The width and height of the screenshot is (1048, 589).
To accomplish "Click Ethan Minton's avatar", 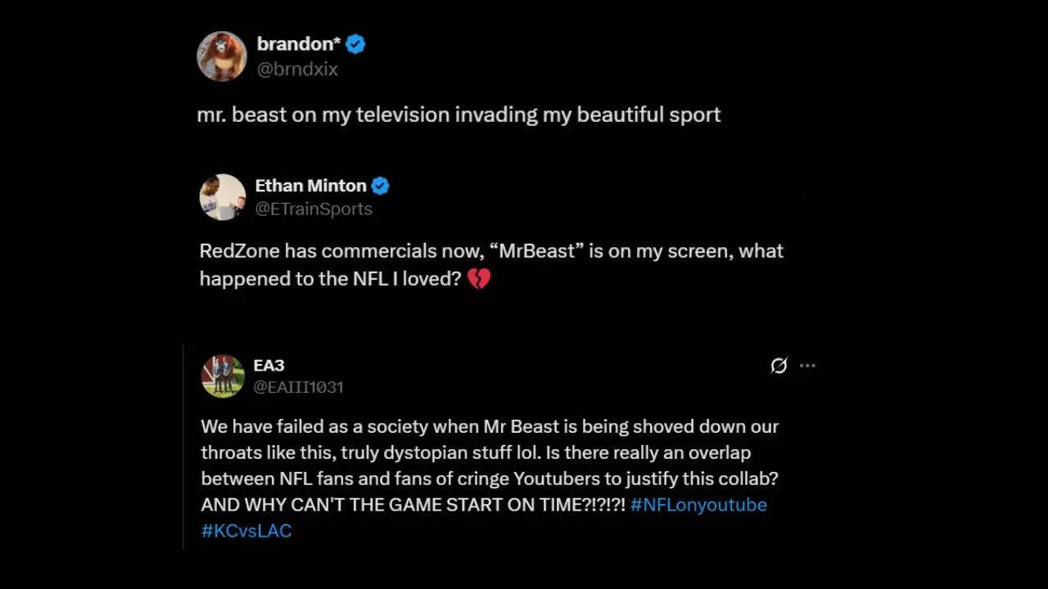I will click(x=222, y=196).
